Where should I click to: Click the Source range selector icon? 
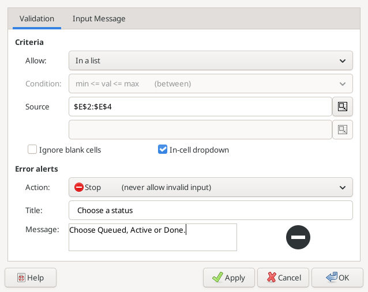click(x=343, y=107)
